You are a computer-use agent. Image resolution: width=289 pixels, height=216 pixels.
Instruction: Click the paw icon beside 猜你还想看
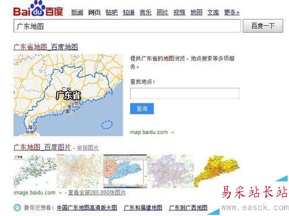[x=17, y=207]
